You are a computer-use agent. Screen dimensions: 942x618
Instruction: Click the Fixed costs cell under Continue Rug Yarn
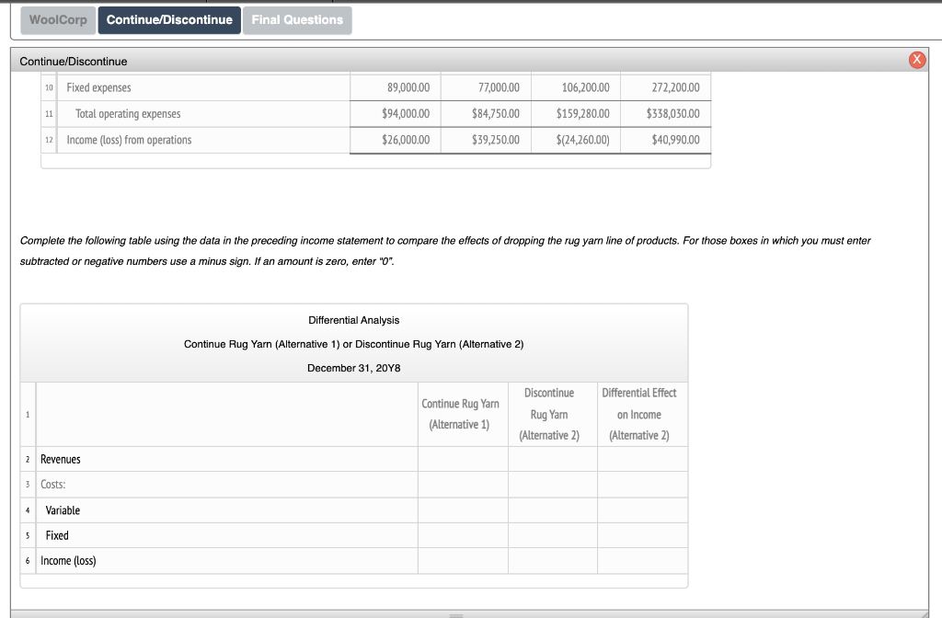[463, 535]
